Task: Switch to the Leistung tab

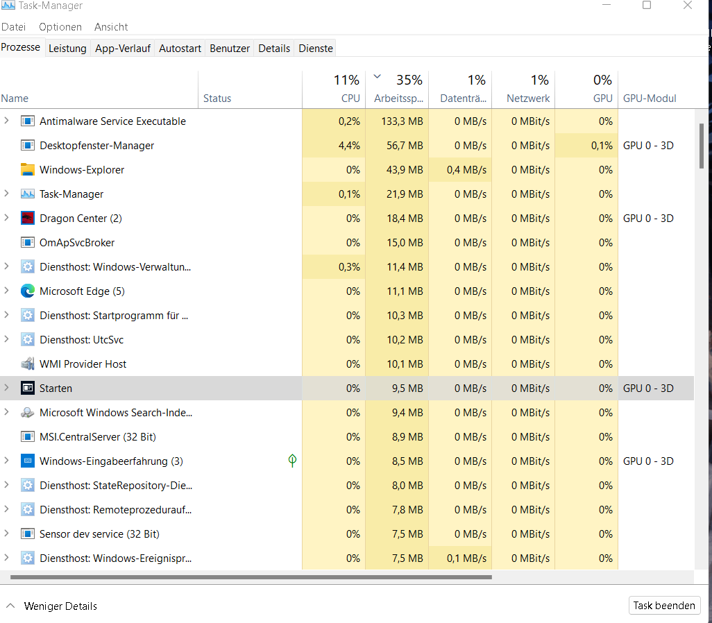Action: (x=67, y=48)
